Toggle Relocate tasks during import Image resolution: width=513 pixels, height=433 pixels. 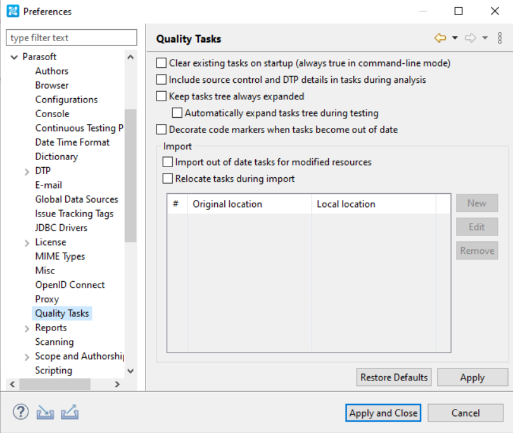pyautogui.click(x=167, y=179)
